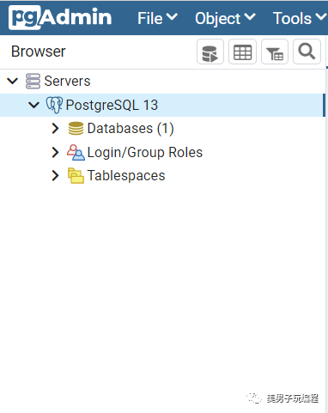Click the Servers group icon
This screenshot has width=328, height=413.
[33, 81]
